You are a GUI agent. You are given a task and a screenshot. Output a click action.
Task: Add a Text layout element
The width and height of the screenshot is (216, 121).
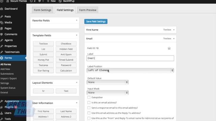click(66, 91)
